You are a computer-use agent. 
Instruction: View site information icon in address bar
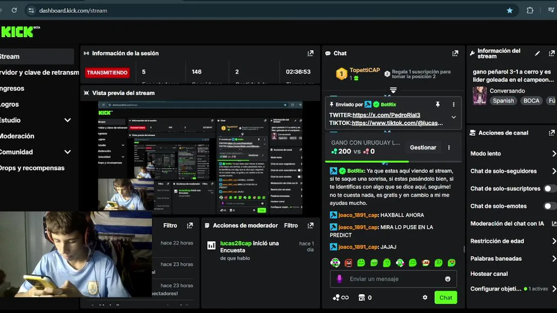(x=30, y=10)
